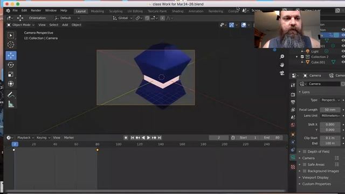Open the timeline Marker menu
Viewport: 345px width, 194px height.
point(69,138)
